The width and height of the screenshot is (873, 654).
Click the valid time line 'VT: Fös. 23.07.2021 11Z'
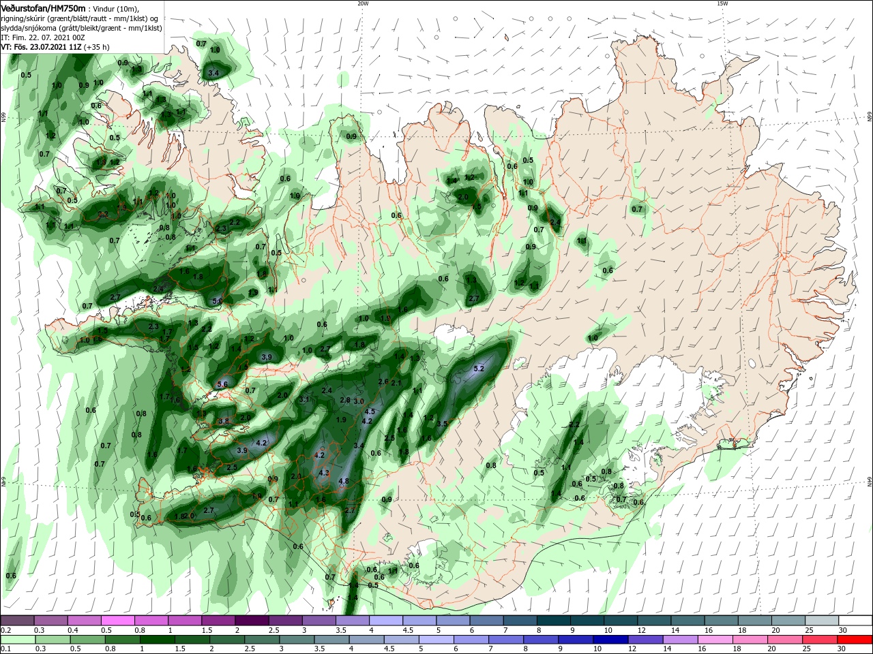click(x=41, y=47)
